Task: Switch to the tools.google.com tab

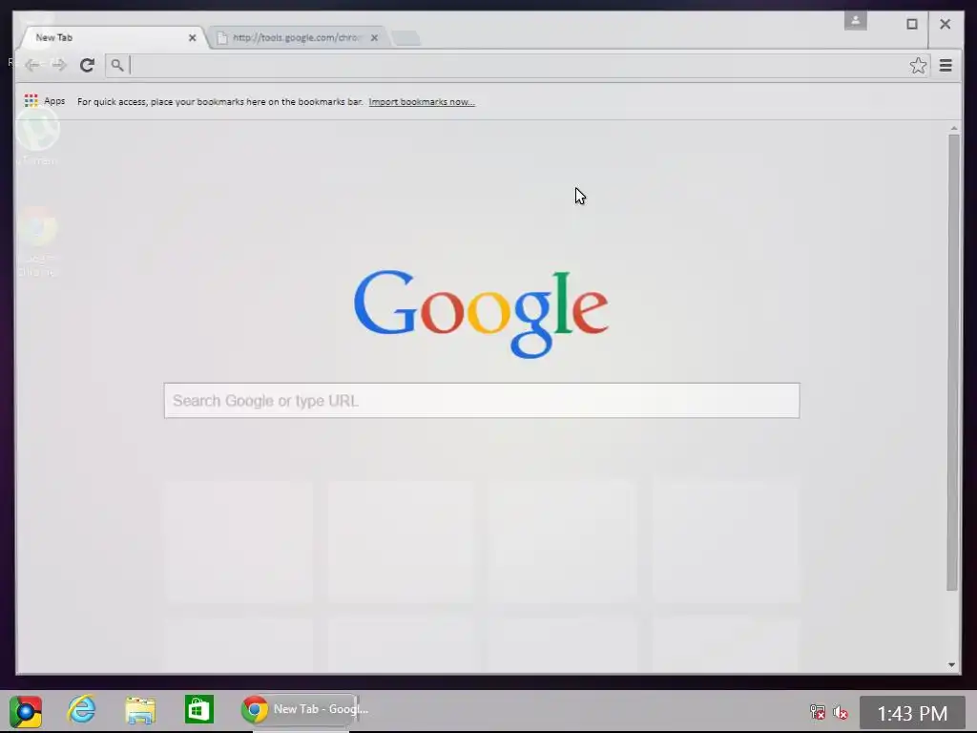Action: point(298,37)
